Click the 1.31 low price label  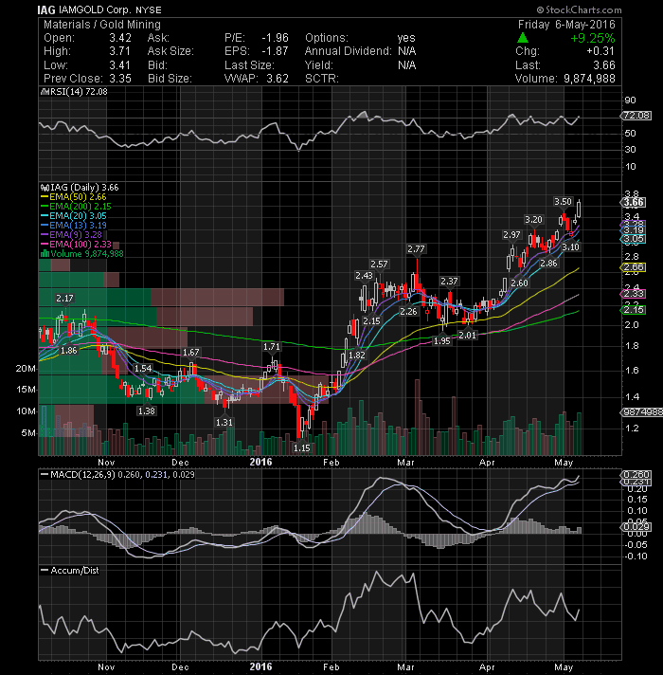click(224, 422)
